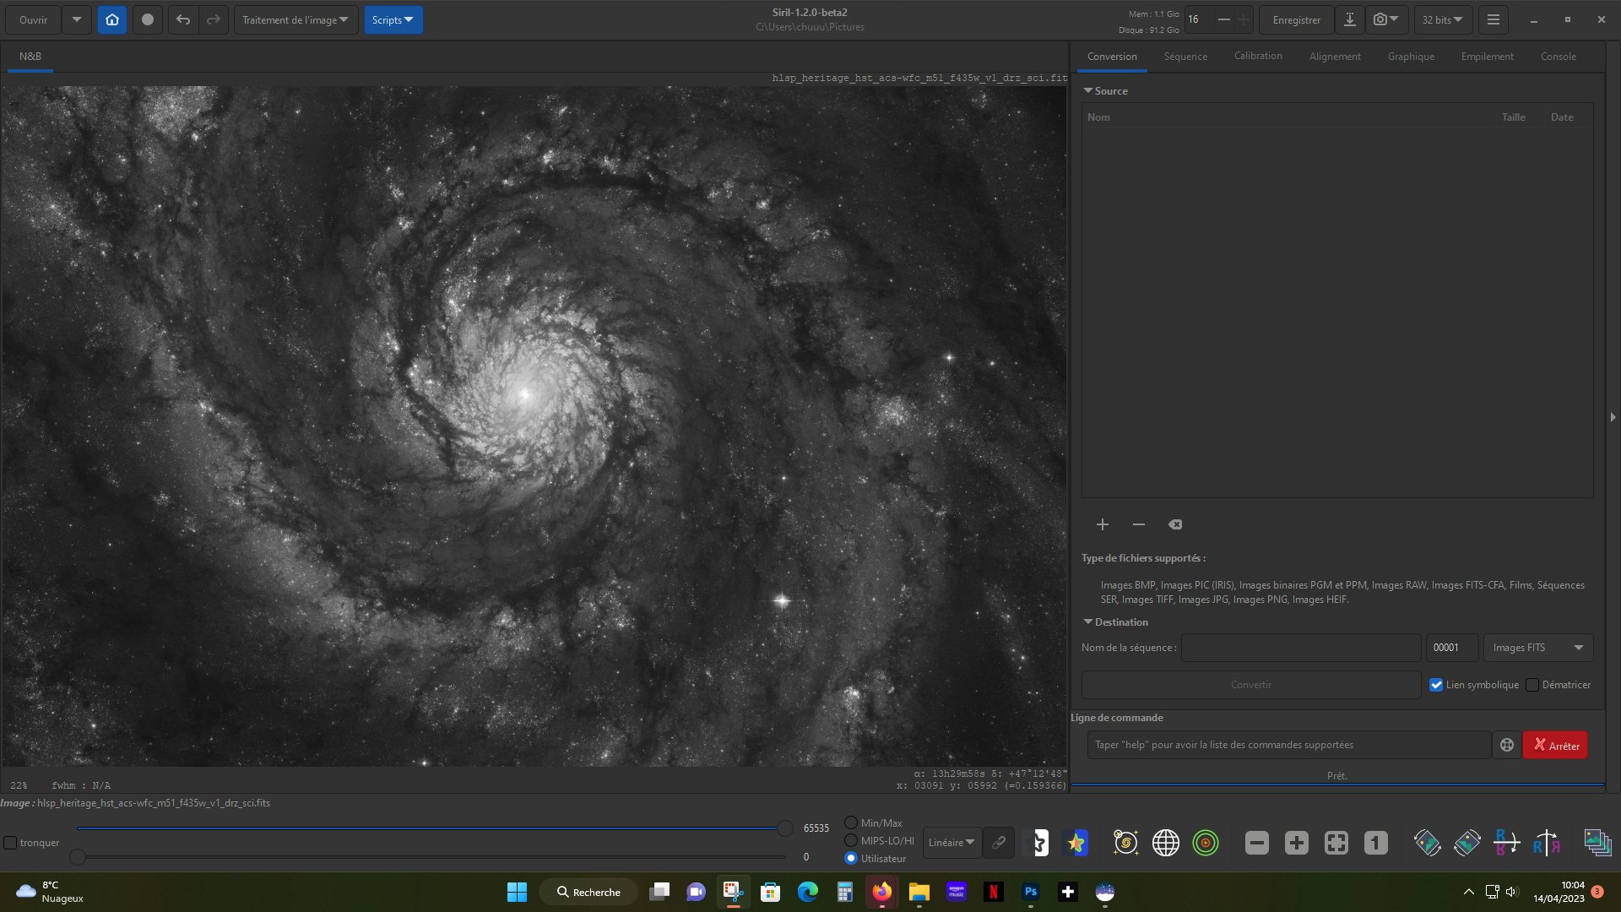Click the livestacking circle button
Viewport: 1621px width, 912px height.
[x=148, y=19]
